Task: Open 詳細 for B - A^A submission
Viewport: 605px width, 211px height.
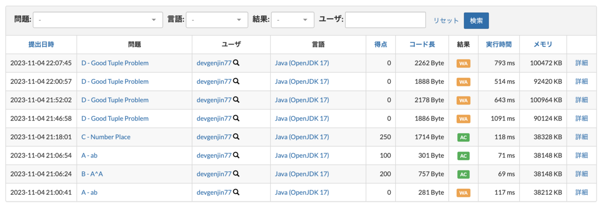Action: 582,174
